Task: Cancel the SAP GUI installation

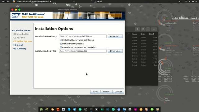Action: pos(118,92)
